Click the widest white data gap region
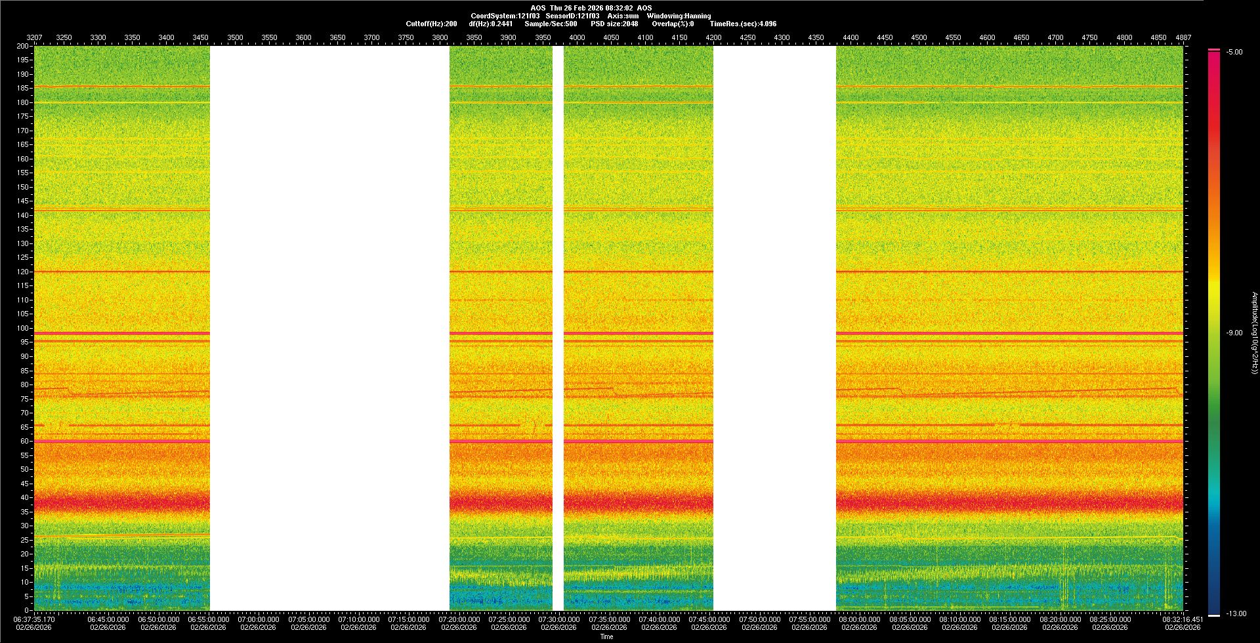1260x643 pixels. tap(329, 328)
